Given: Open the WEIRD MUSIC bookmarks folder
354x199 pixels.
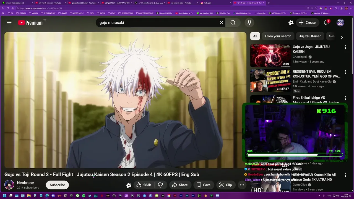Looking at the screenshot, I should 77,13.
